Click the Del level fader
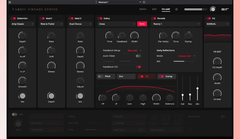 tap(183, 95)
